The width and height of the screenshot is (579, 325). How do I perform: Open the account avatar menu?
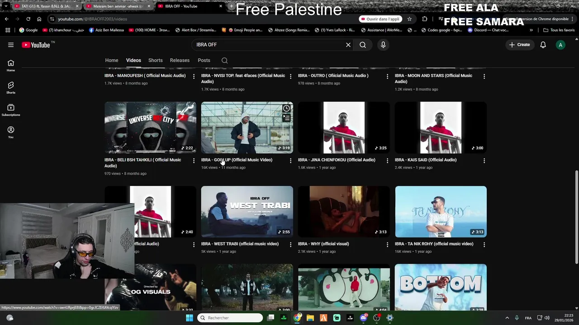pos(560,45)
